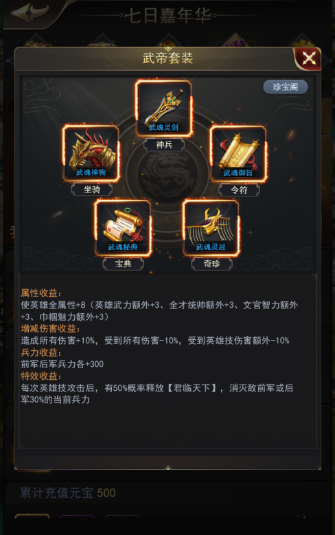Open the 珍宝阁 treasure pavilion button
The width and height of the screenshot is (335, 535).
[285, 87]
